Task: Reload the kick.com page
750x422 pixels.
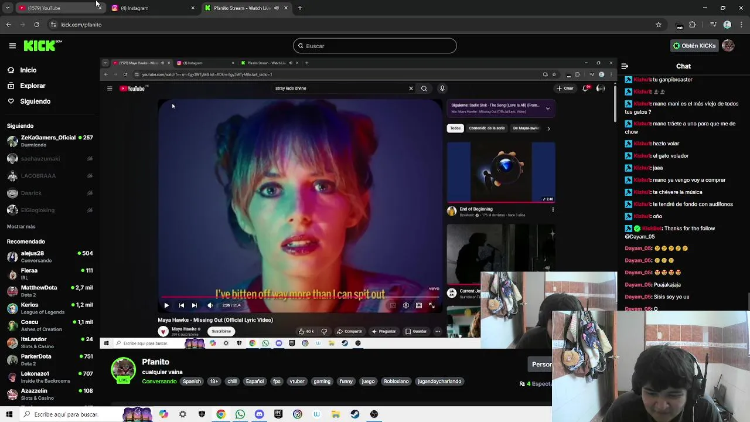Action: [36, 25]
